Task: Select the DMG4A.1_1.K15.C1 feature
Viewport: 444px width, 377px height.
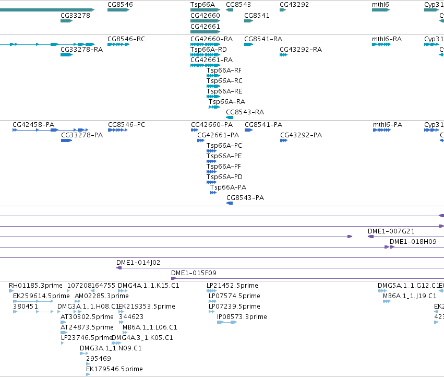Action: click(x=122, y=291)
